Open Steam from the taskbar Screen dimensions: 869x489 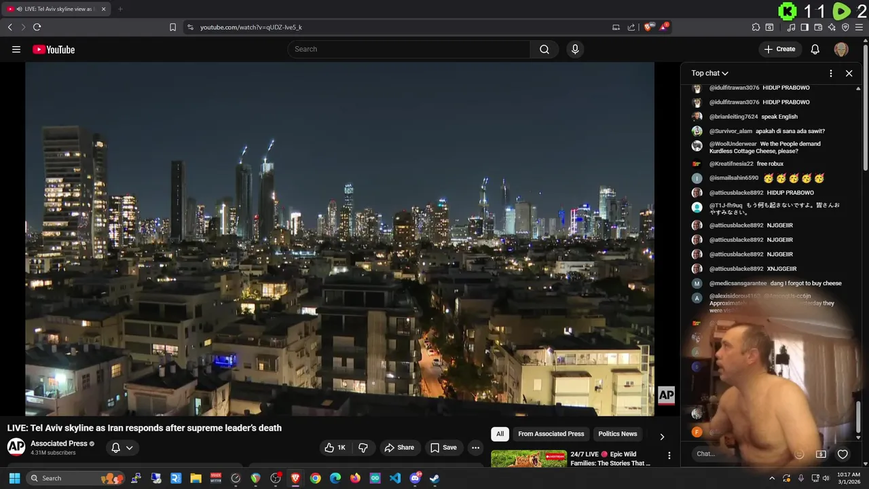(x=434, y=478)
